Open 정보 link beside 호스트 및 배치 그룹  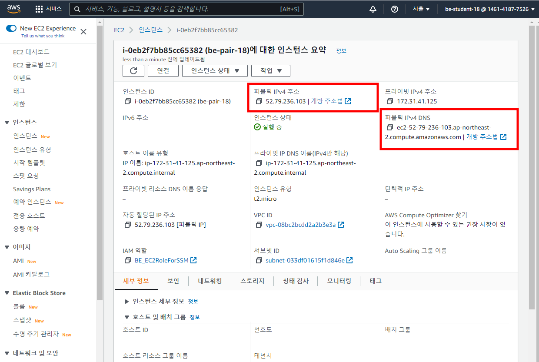point(195,317)
